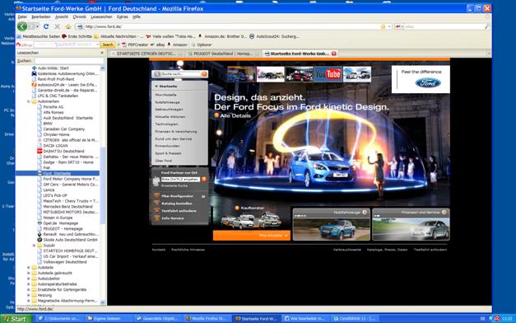Click Kontakt footer link
The image size is (516, 323).
[159, 250]
